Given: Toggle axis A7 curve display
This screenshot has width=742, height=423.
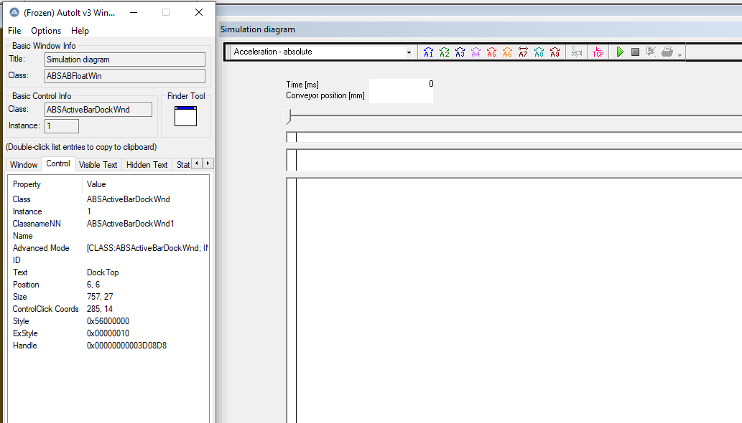Looking at the screenshot, I should tap(523, 52).
